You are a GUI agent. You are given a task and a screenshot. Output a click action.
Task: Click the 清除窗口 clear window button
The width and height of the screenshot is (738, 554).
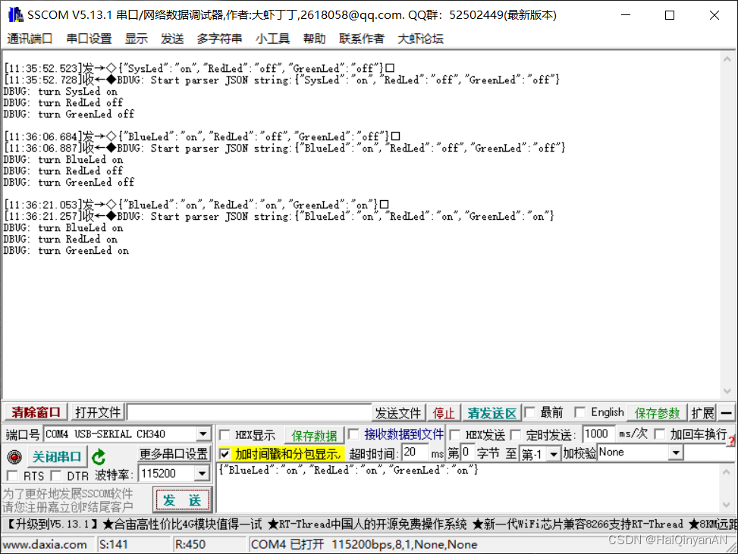[34, 412]
